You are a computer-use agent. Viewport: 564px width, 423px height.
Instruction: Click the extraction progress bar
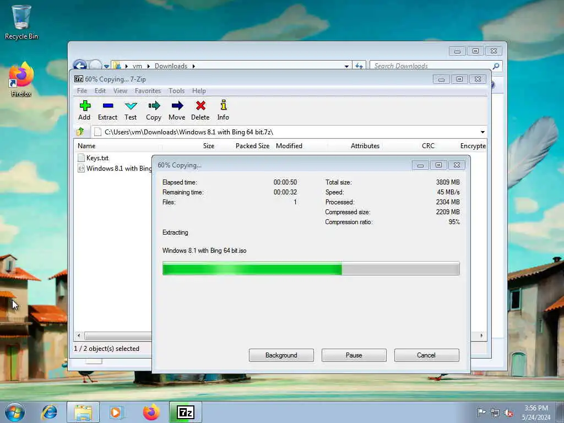(311, 268)
